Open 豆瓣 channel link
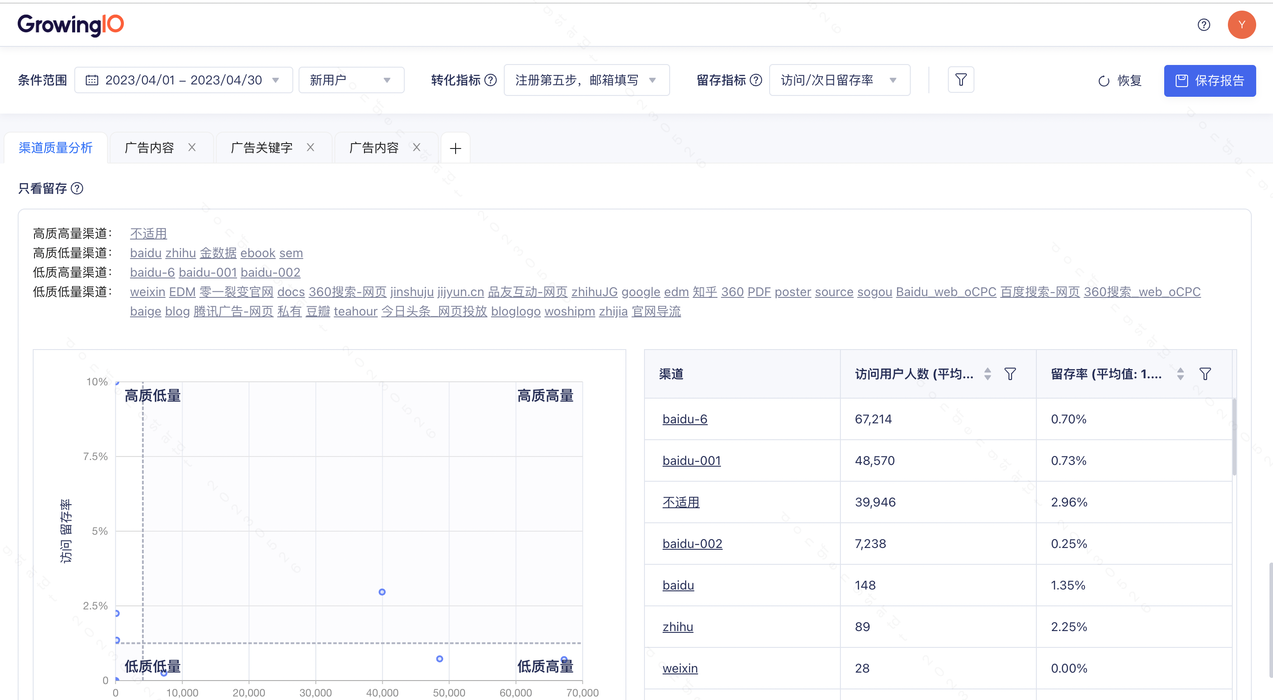 pyautogui.click(x=318, y=312)
